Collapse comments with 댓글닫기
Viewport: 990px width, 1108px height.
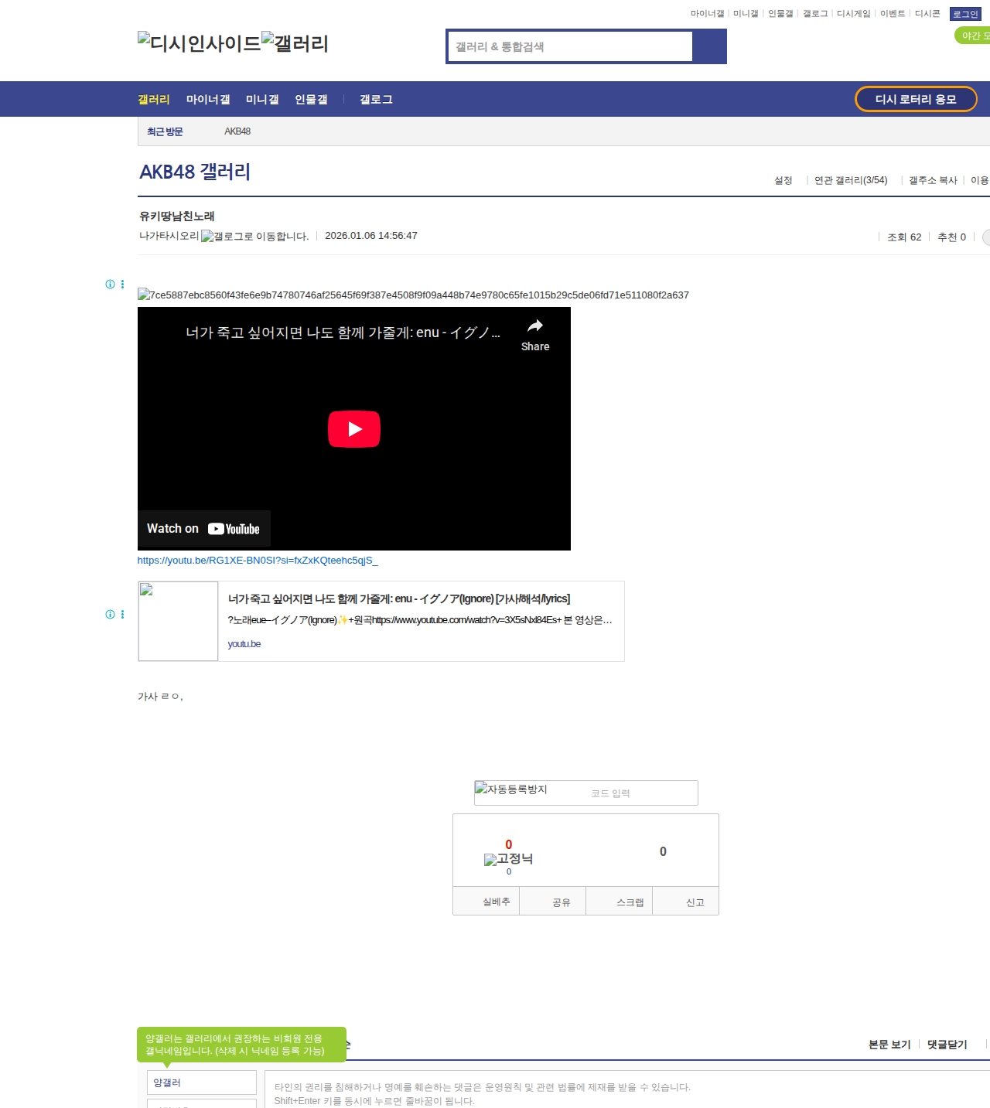[x=947, y=1045]
